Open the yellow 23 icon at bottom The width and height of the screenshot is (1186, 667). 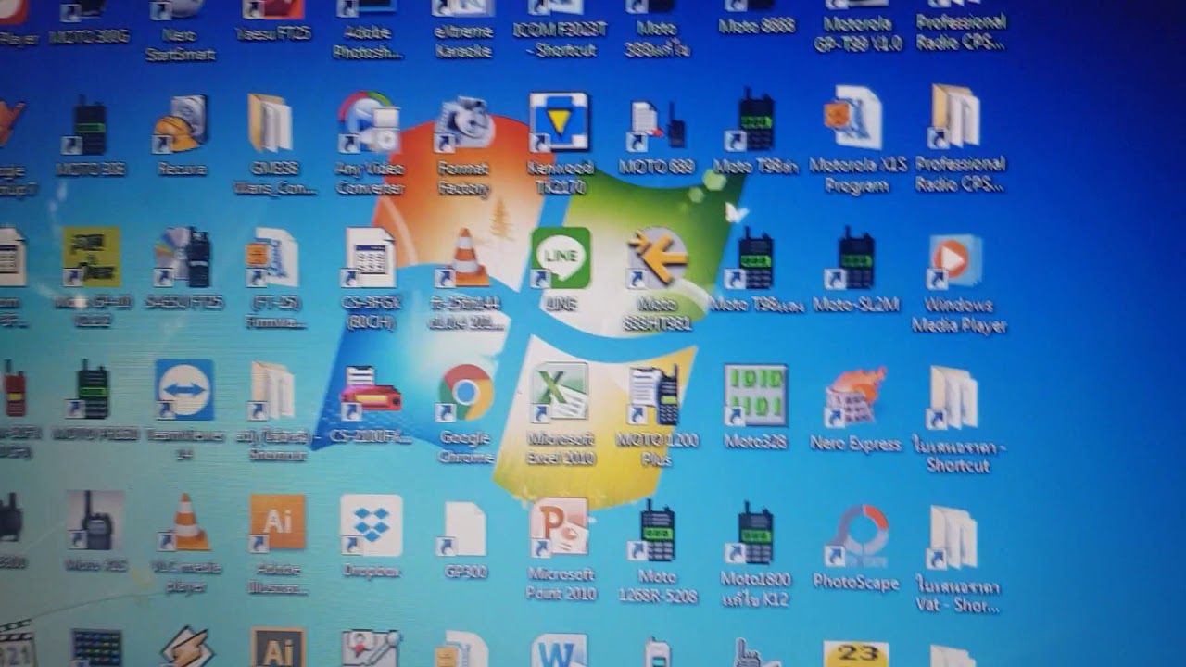(x=856, y=654)
